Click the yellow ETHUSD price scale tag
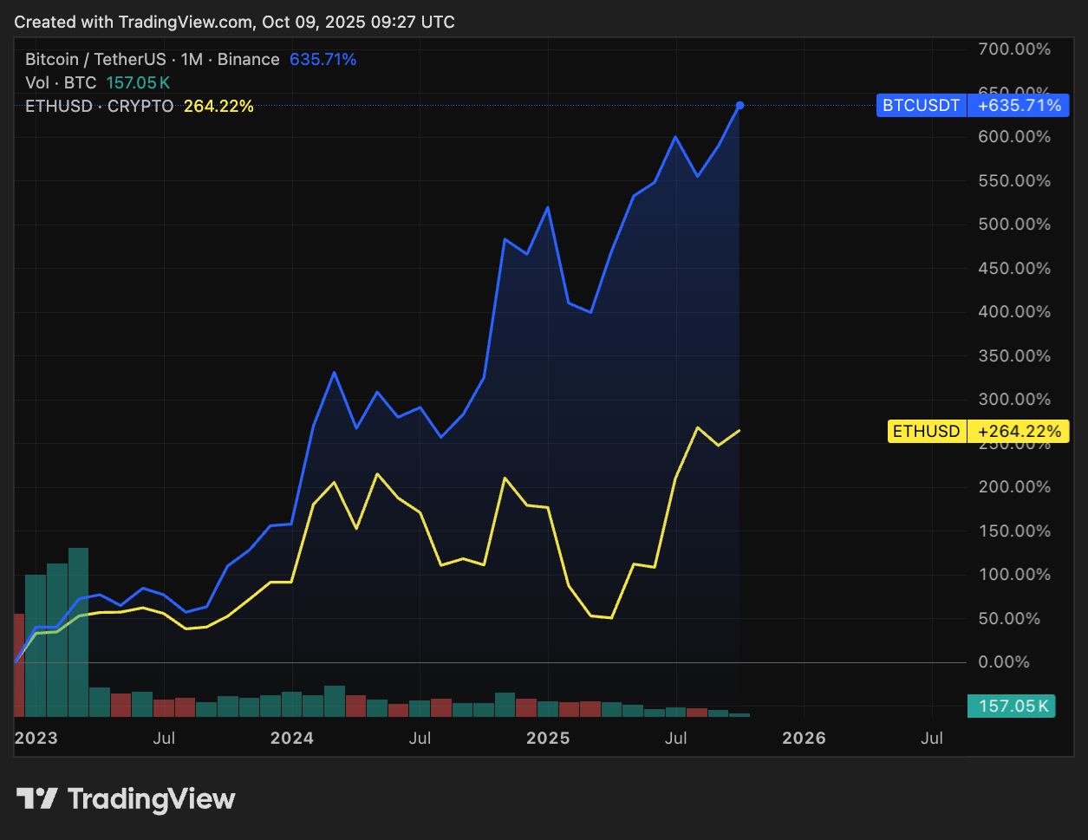1088x840 pixels. pos(927,432)
